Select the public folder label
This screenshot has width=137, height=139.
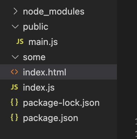36,27
